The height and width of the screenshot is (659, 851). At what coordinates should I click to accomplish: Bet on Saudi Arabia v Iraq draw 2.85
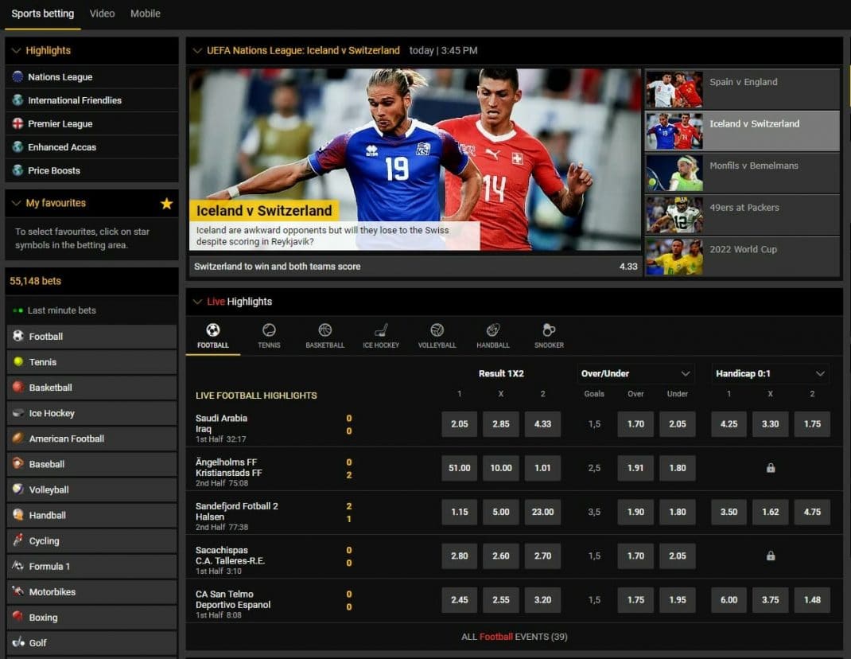[501, 423]
